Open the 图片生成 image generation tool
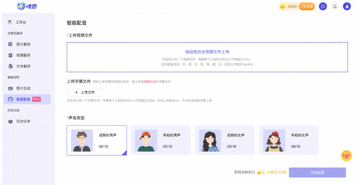 (20, 88)
